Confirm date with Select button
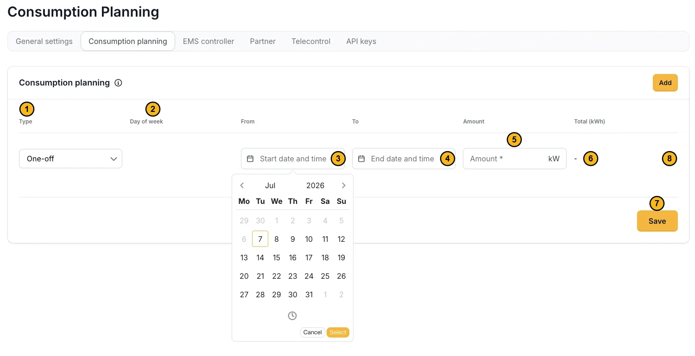The width and height of the screenshot is (695, 356). pyautogui.click(x=338, y=332)
